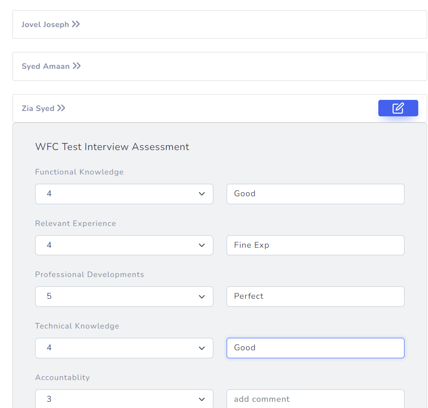Click the Syed Amaan name text

[46, 67]
